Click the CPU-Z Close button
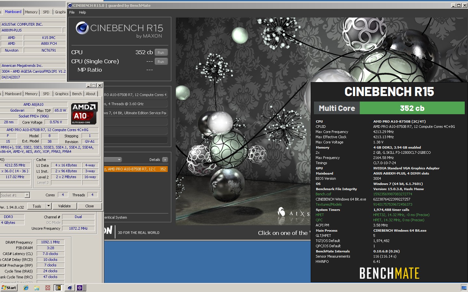 89,206
